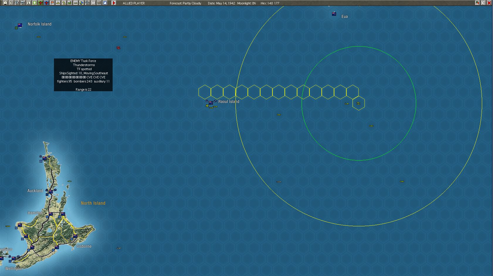Click the "C" icon at top right
Screen dimensions: 493x276
tap(483, 3)
